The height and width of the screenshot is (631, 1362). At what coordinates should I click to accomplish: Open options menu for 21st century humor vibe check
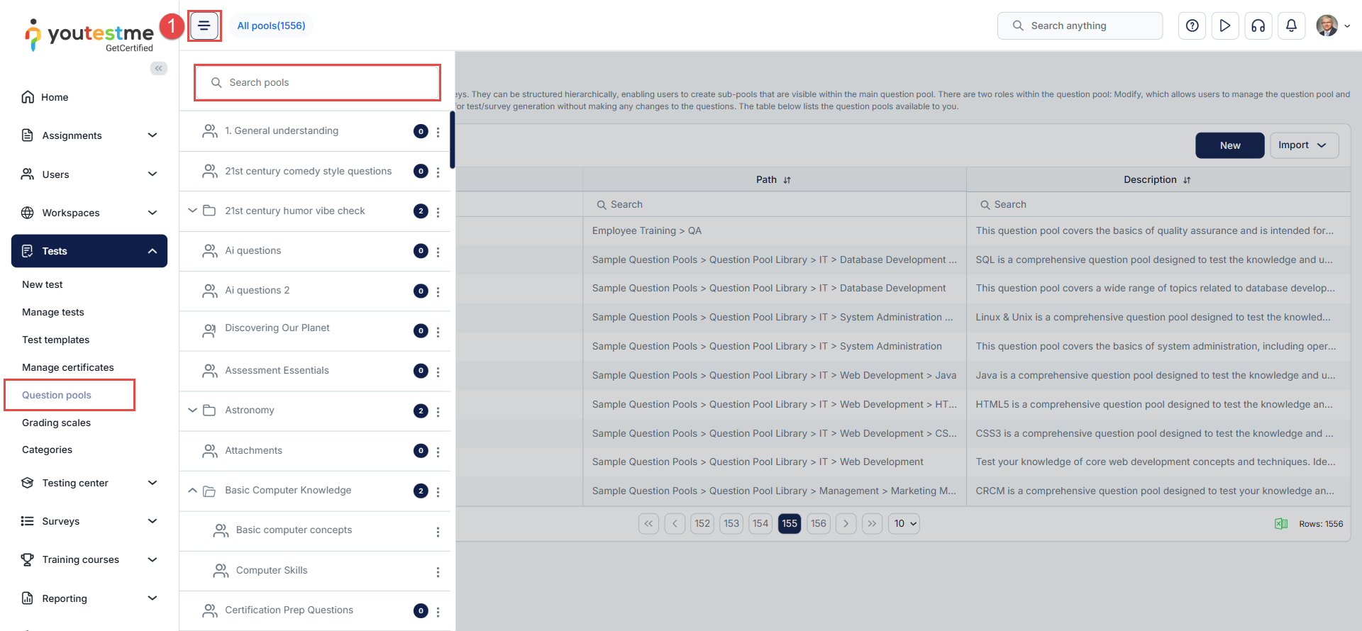coord(438,212)
